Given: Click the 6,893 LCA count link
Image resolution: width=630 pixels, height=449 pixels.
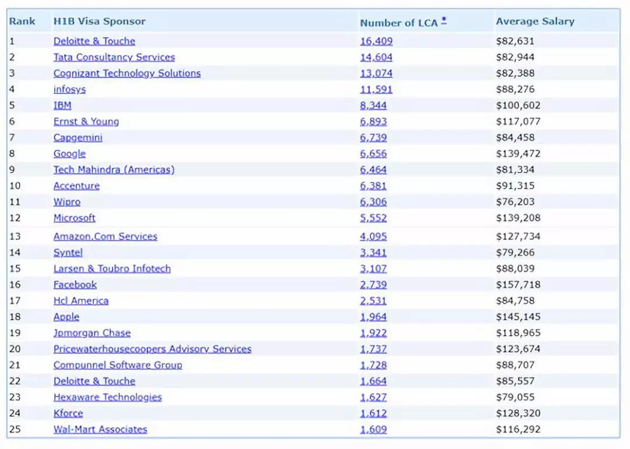Looking at the screenshot, I should point(373,122).
